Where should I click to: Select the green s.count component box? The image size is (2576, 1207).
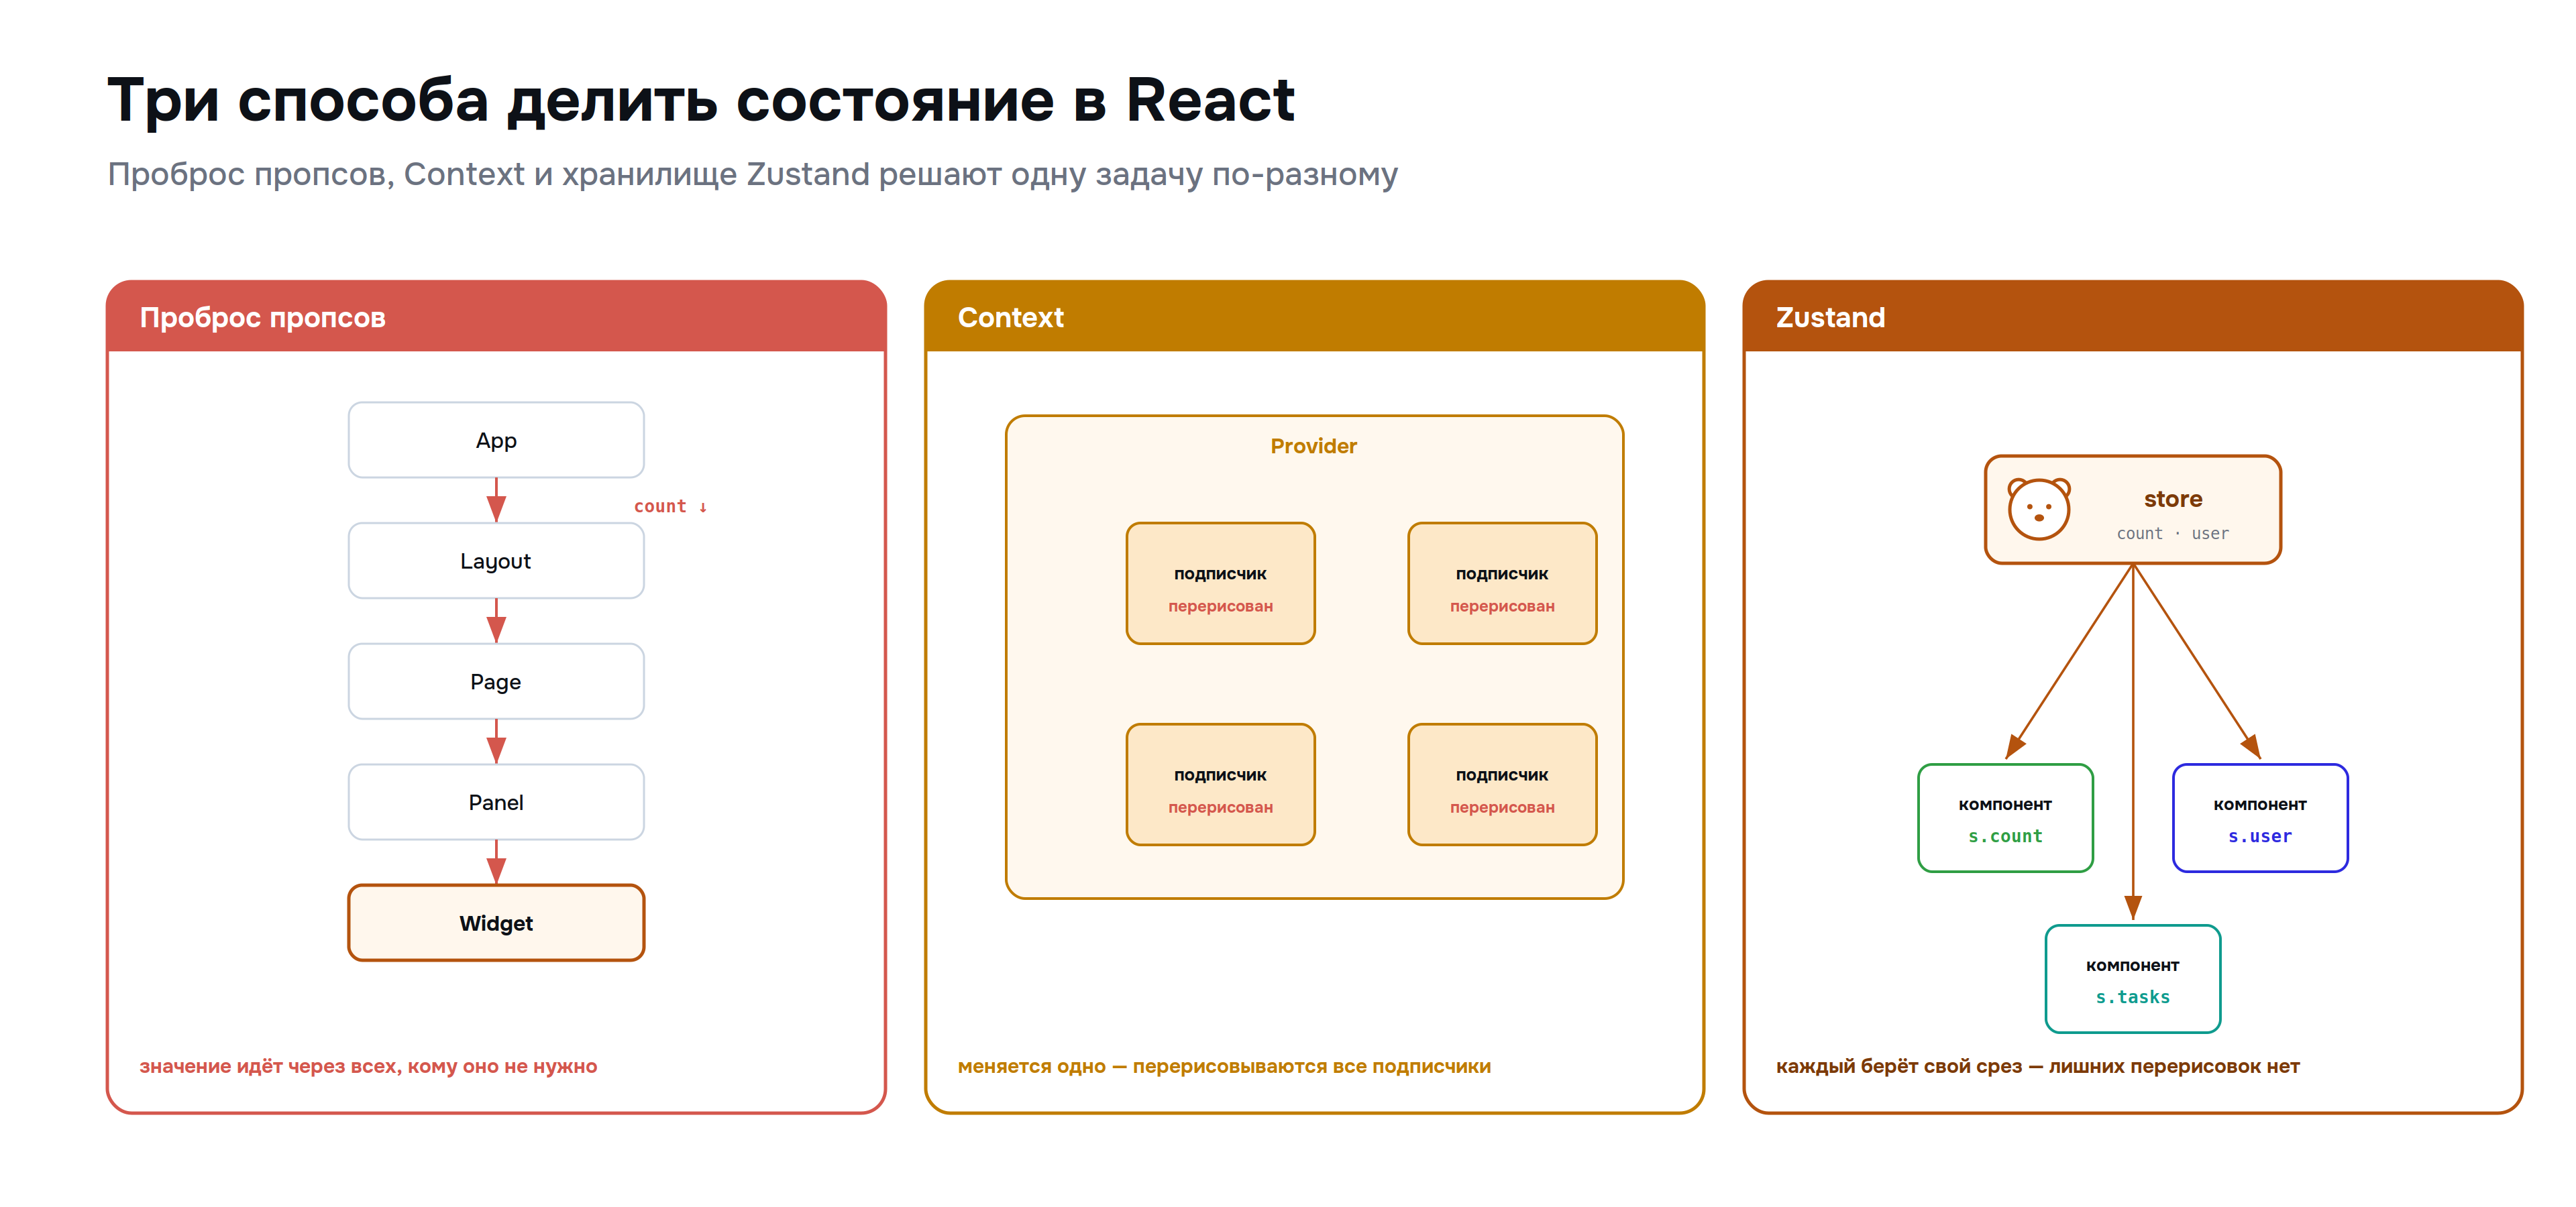[x=2005, y=818]
